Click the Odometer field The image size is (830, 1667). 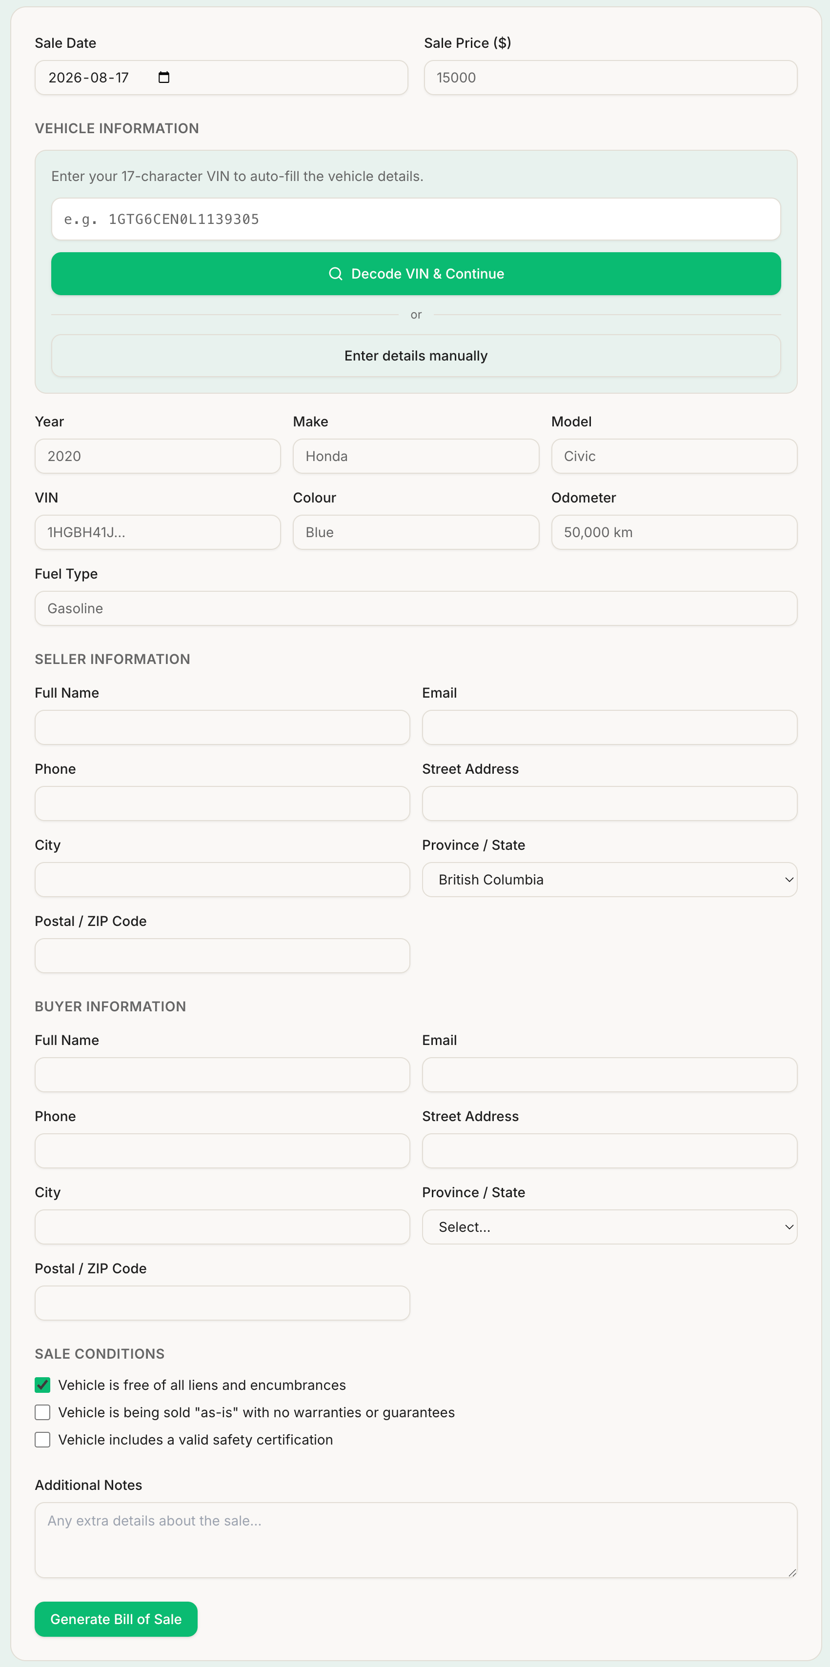click(x=674, y=533)
